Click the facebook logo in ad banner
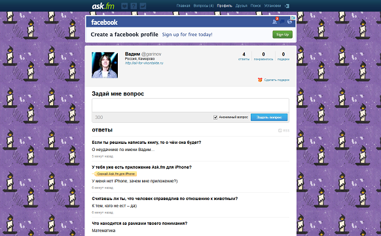381x236 pixels. (x=104, y=22)
